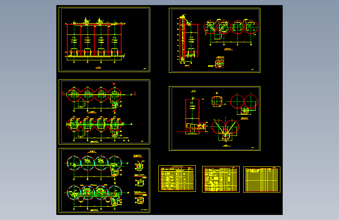Viewport: 339px width, 220px height.
Task: Open the yellow schedule table with heading above it
Action: 177,179
